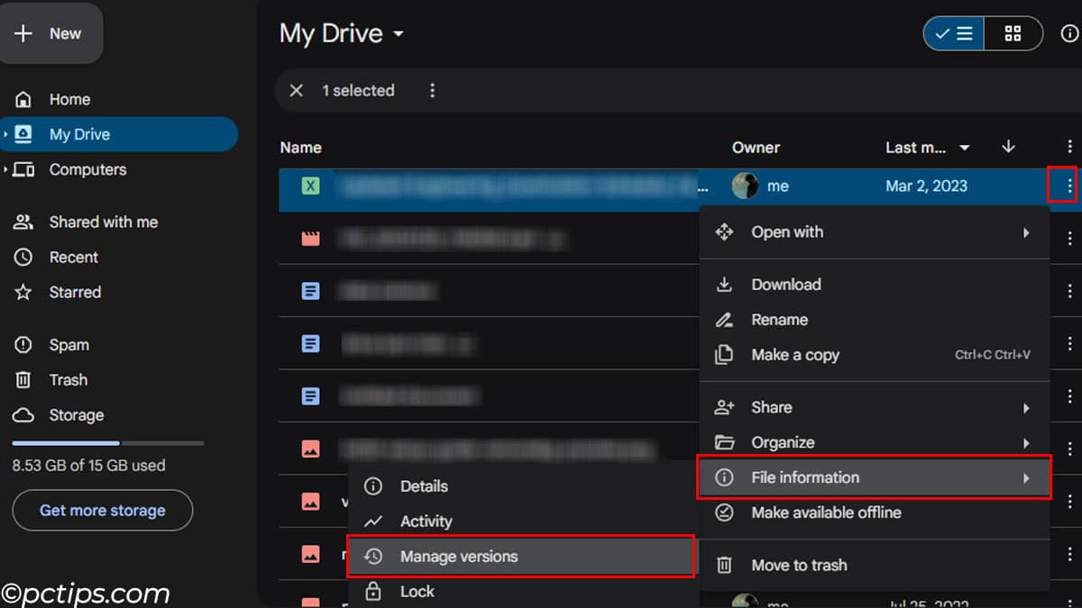Choose Move to trash
Viewport: 1082px width, 608px height.
pyautogui.click(x=875, y=566)
